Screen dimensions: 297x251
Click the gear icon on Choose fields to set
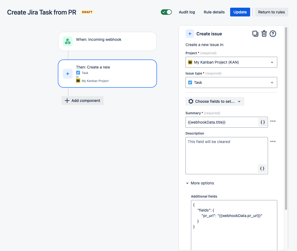tap(191, 101)
